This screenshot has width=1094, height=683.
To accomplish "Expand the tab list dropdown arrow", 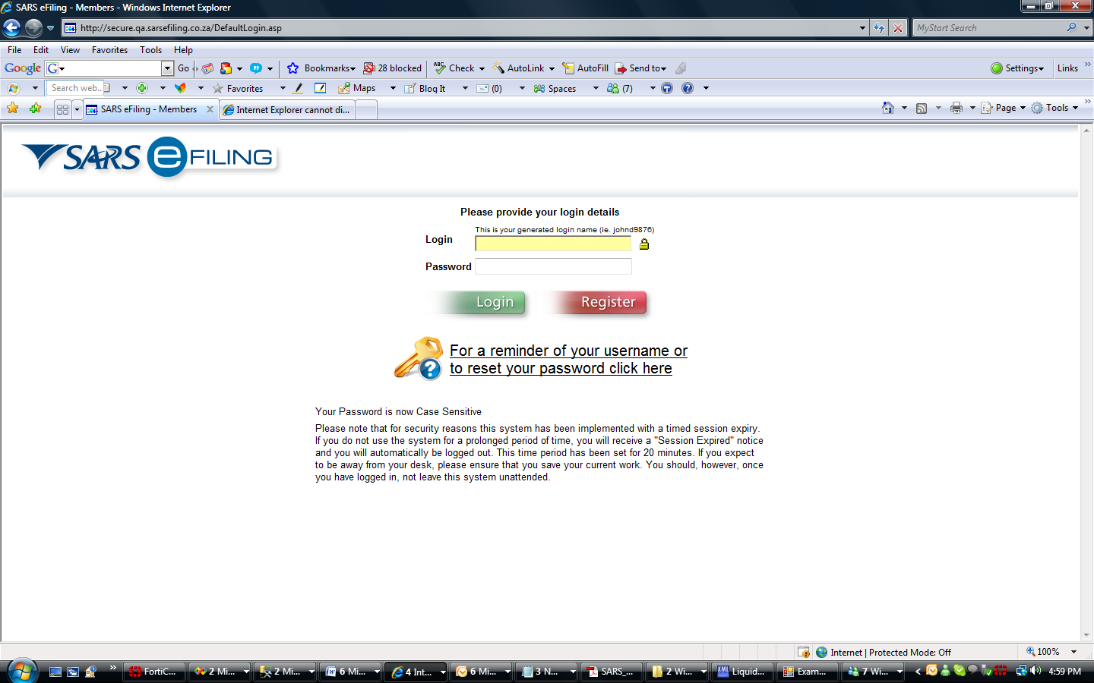I will point(77,109).
